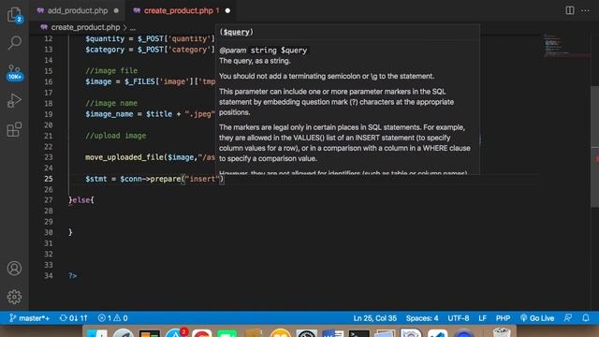Click the closing ?> PHP tag
Image resolution: width=599 pixels, height=337 pixels.
[73, 276]
